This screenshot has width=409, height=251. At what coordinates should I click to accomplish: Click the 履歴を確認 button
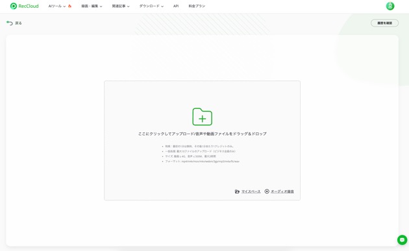384,23
